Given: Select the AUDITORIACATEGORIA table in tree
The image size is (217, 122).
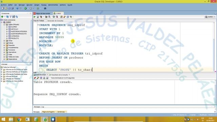Looking at the screenshot, I should pos(19,32).
